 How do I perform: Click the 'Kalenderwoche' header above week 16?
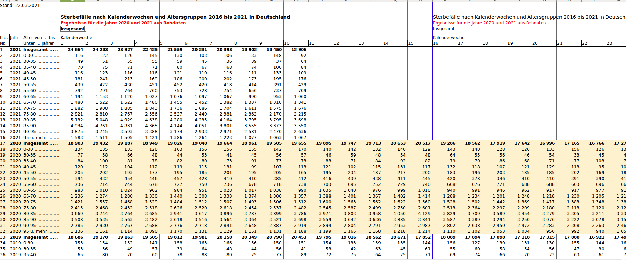click(449, 37)
